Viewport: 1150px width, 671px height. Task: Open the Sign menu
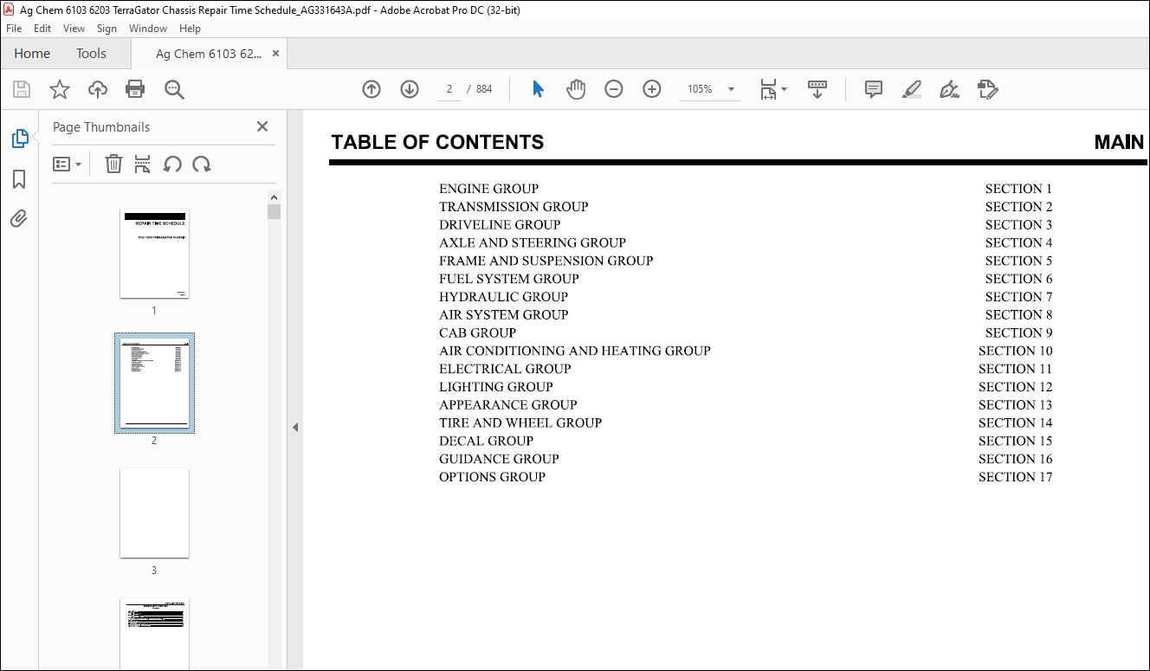coord(107,29)
